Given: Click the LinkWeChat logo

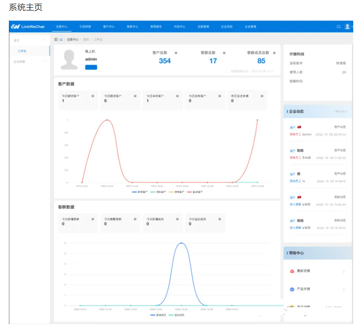Looking at the screenshot, I should pos(28,27).
